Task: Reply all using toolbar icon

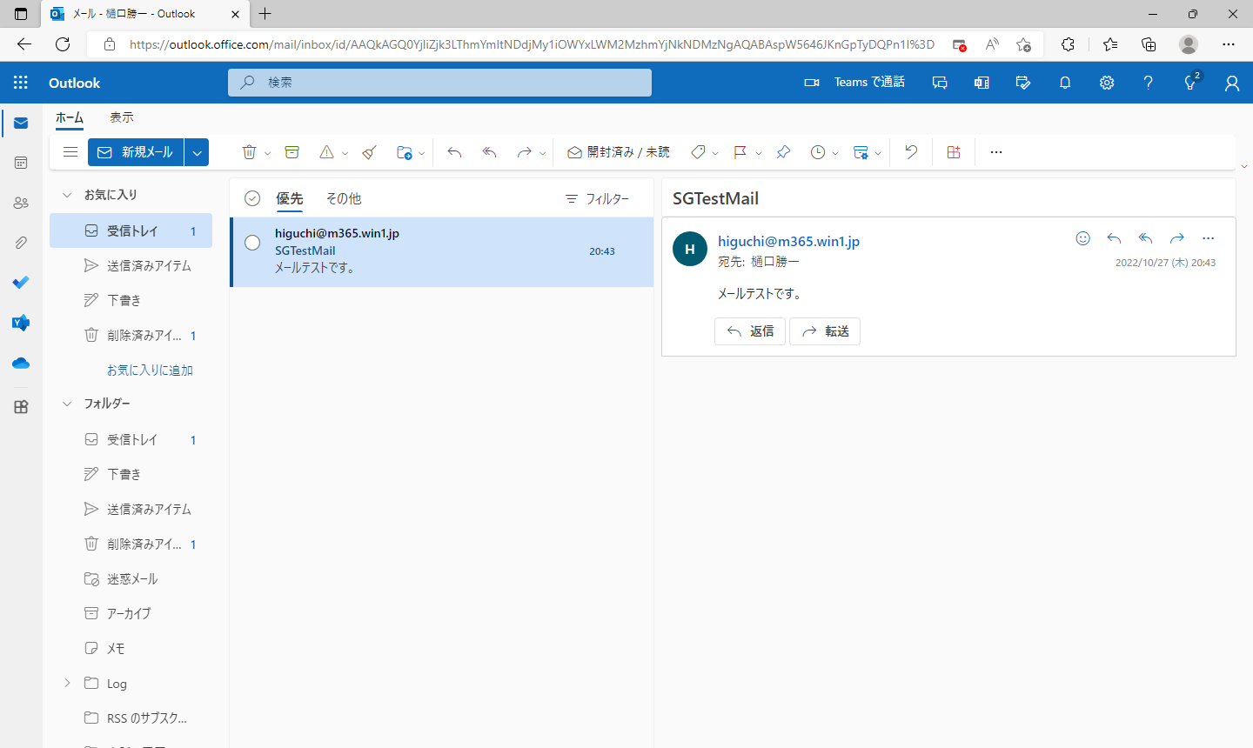Action: pyautogui.click(x=490, y=152)
